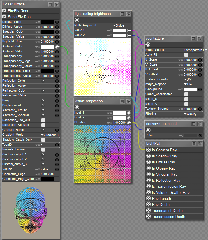Enable the Mirror_U checkbox

pyautogui.click(x=186, y=99)
